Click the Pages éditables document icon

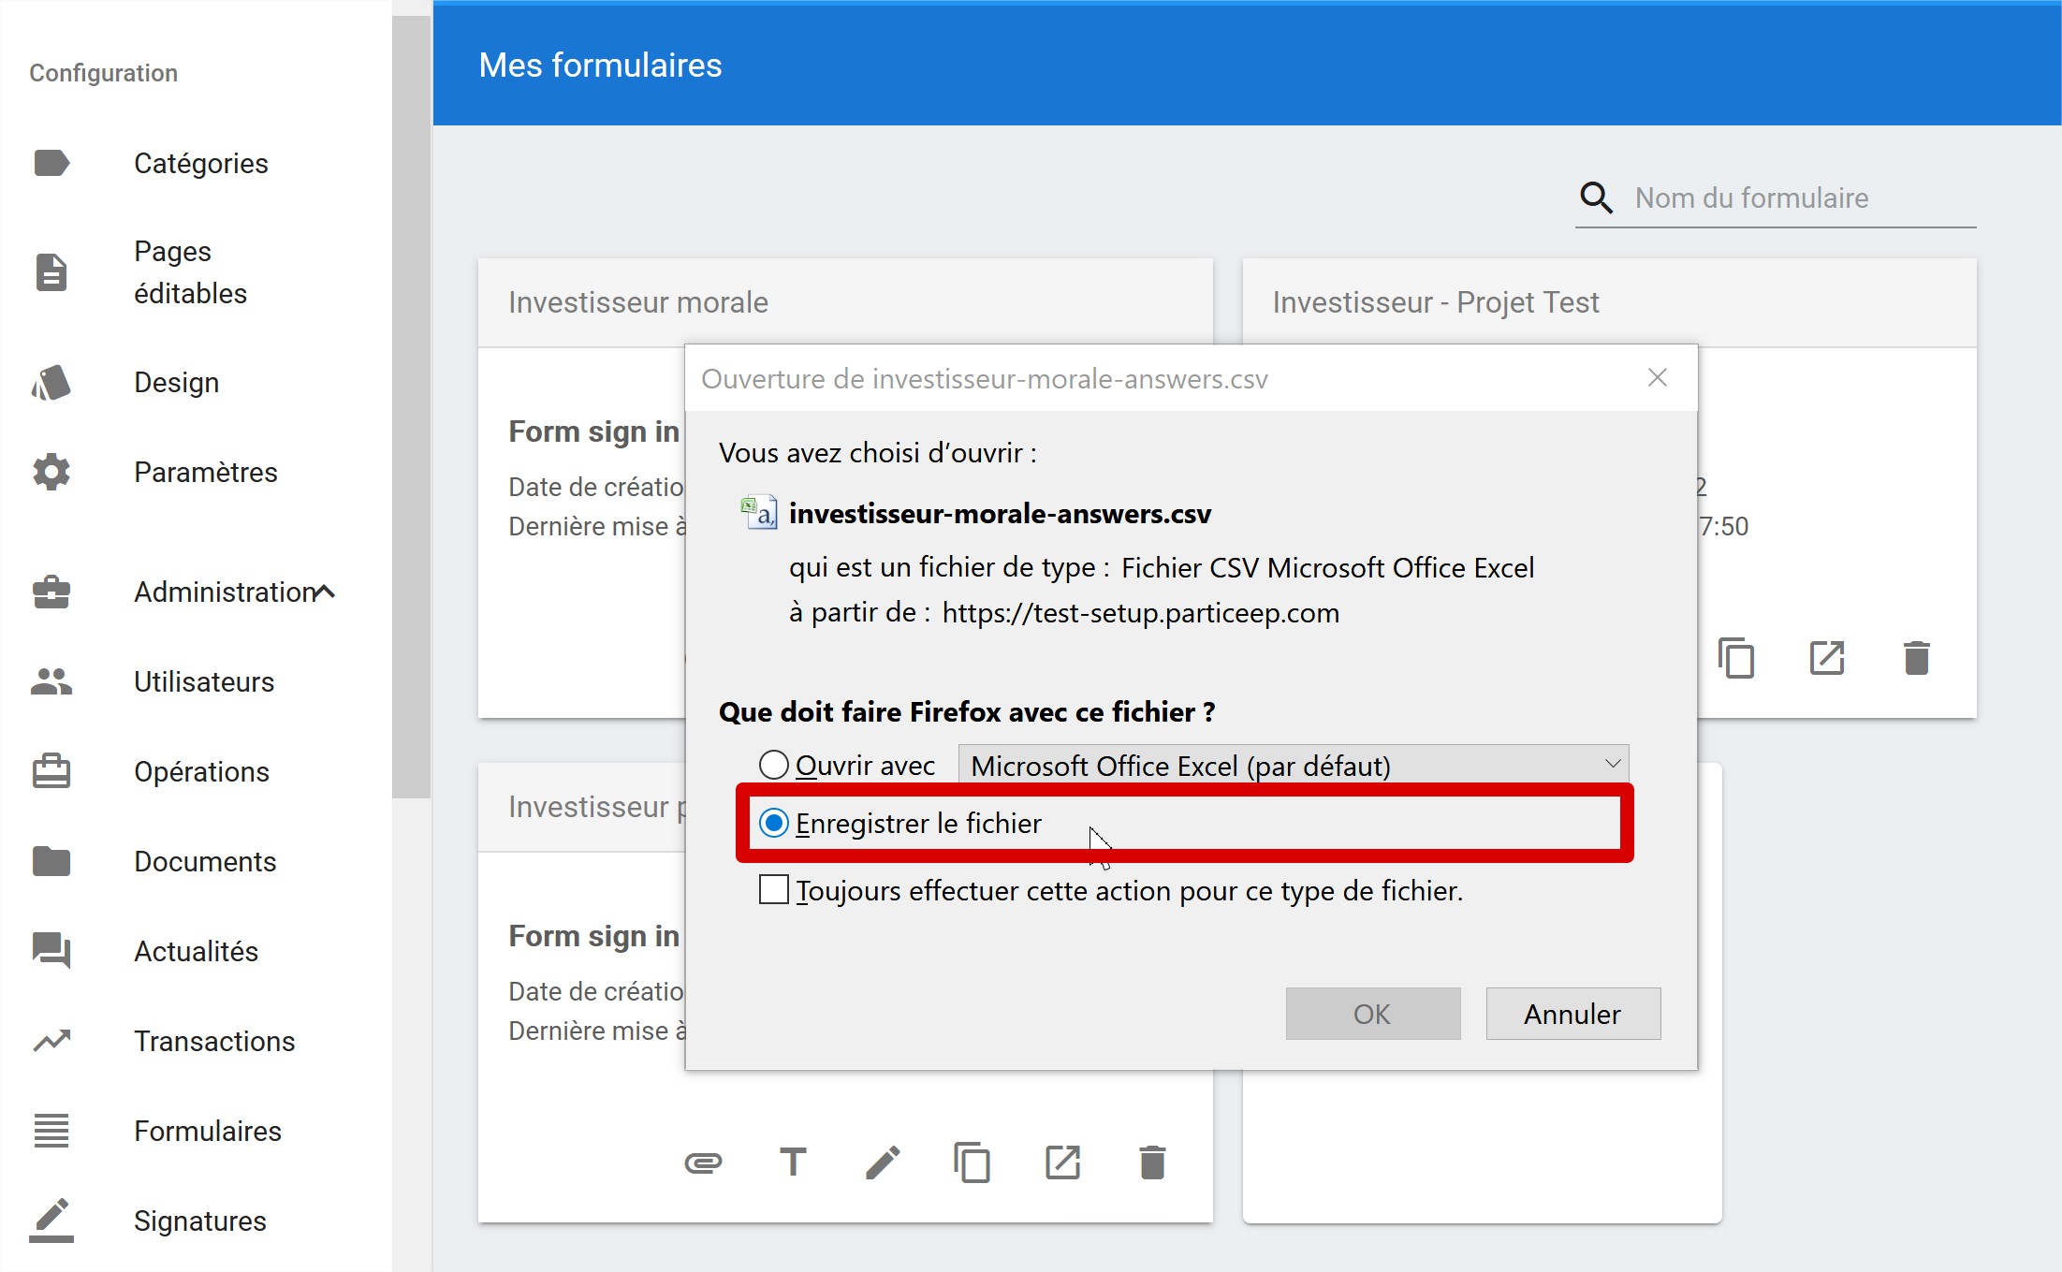click(51, 272)
